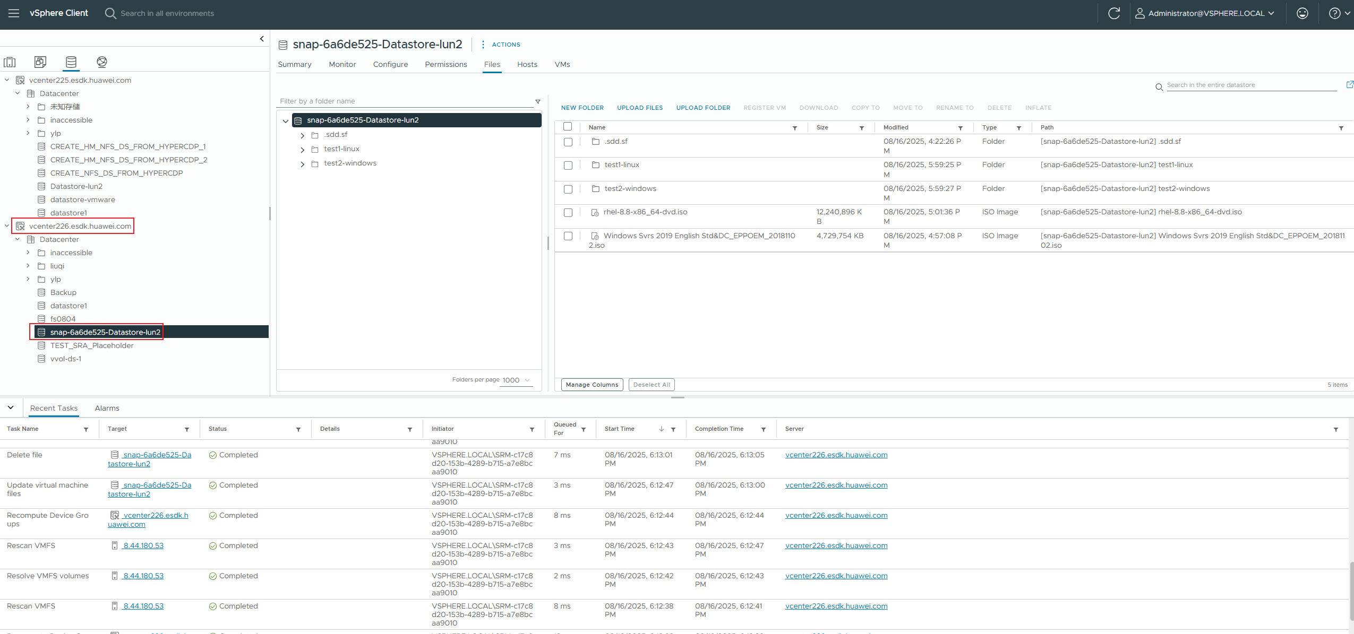The width and height of the screenshot is (1354, 634).
Task: Open the Folders per page dropdown
Action: 516,380
